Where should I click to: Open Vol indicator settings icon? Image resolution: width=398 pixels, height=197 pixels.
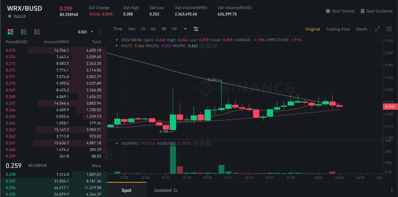point(202,143)
